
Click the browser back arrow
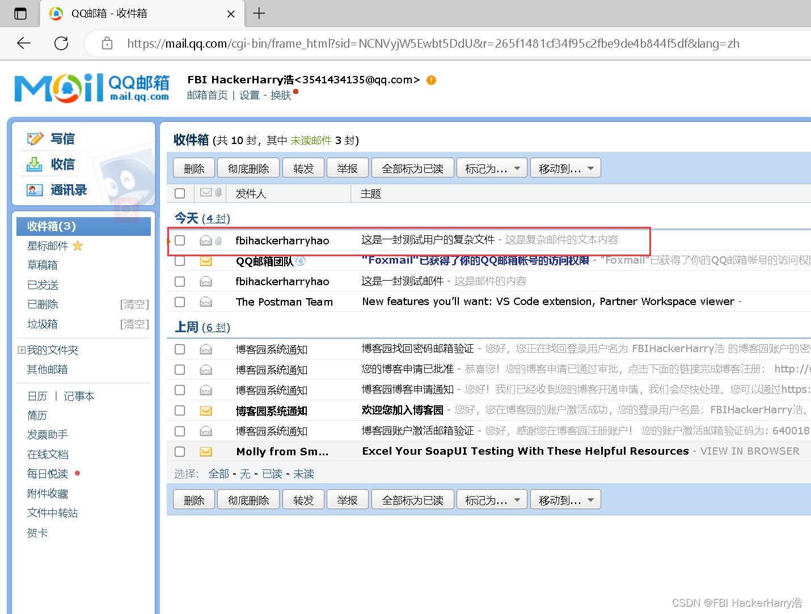tap(24, 43)
